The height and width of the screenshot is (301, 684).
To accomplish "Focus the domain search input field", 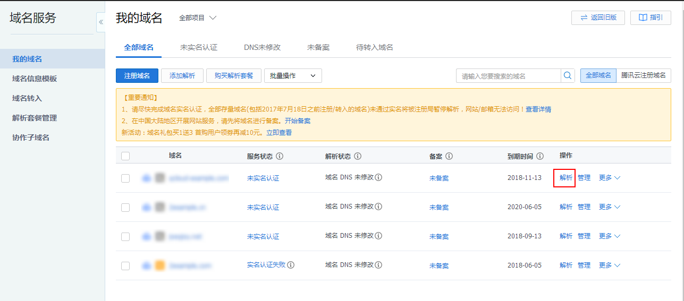I will pyautogui.click(x=509, y=76).
